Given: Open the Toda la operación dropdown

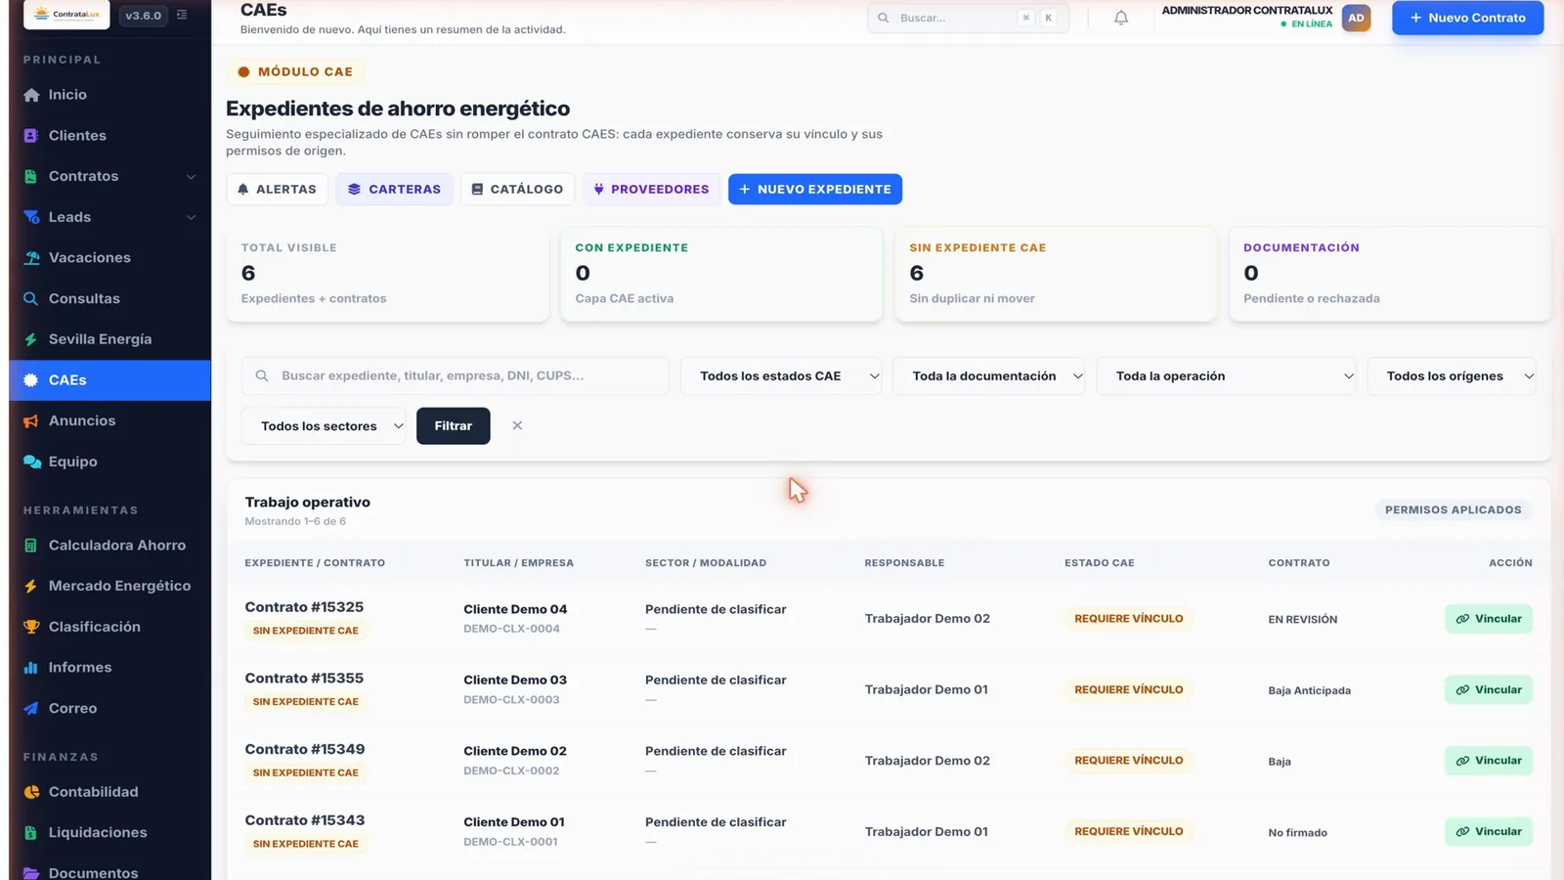Looking at the screenshot, I should click(1226, 376).
